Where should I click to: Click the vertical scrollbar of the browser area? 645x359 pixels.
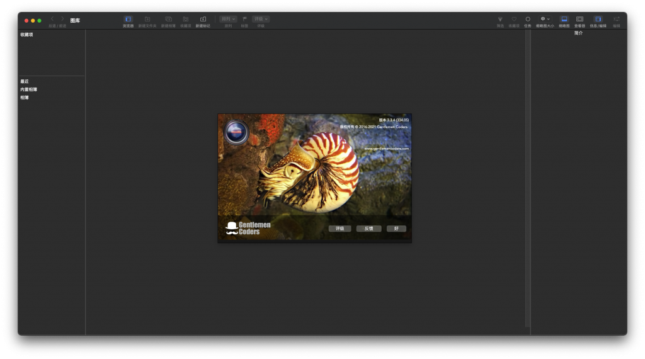(527, 179)
